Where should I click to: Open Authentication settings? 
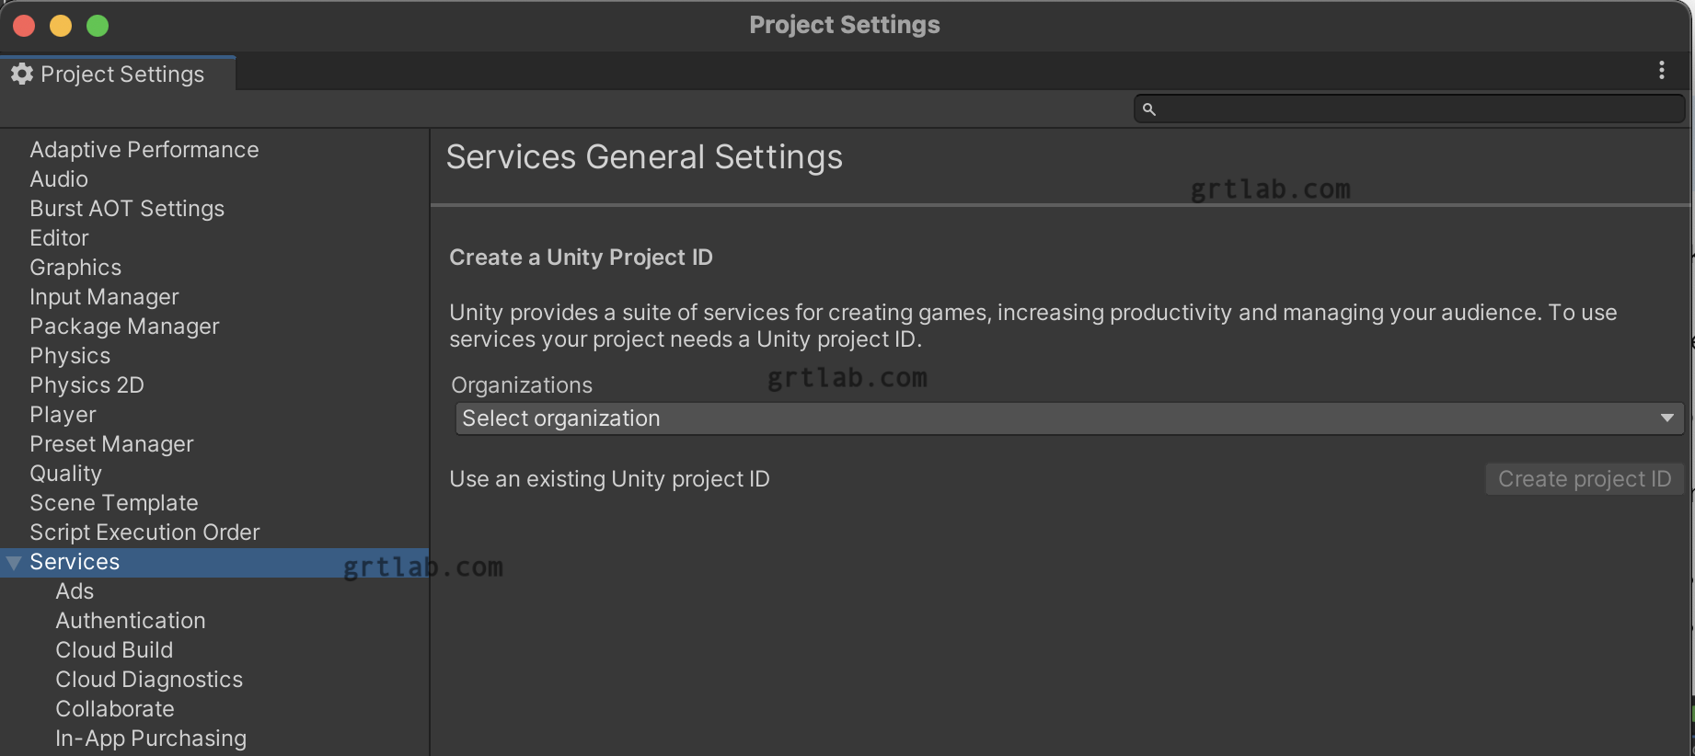click(x=131, y=620)
